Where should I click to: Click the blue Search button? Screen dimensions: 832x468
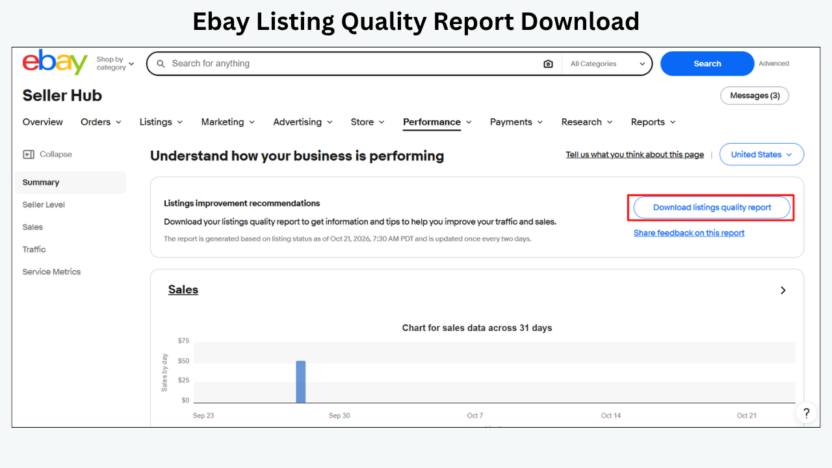point(707,64)
